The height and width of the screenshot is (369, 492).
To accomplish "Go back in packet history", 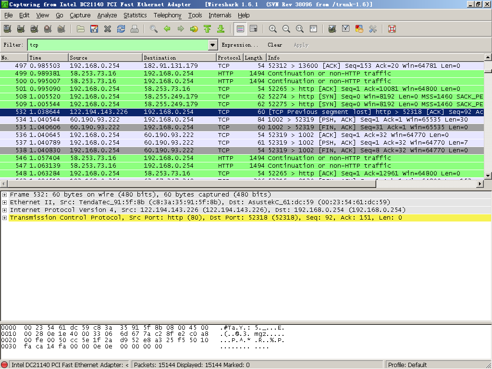I will 167,29.
